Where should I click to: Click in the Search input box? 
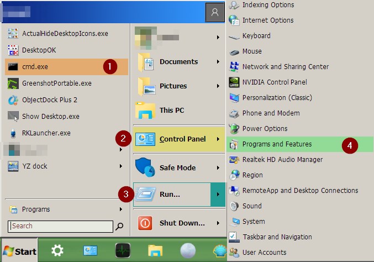(60, 226)
